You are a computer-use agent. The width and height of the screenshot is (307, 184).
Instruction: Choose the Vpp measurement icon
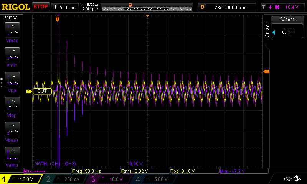coord(12,80)
